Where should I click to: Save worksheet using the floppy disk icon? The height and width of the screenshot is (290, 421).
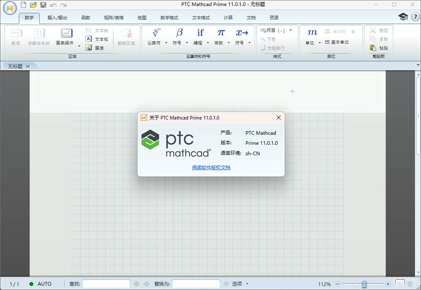pos(43,5)
